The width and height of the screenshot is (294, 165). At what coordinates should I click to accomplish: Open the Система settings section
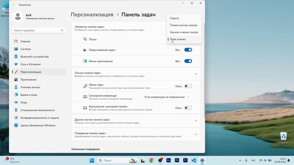pos(39,49)
